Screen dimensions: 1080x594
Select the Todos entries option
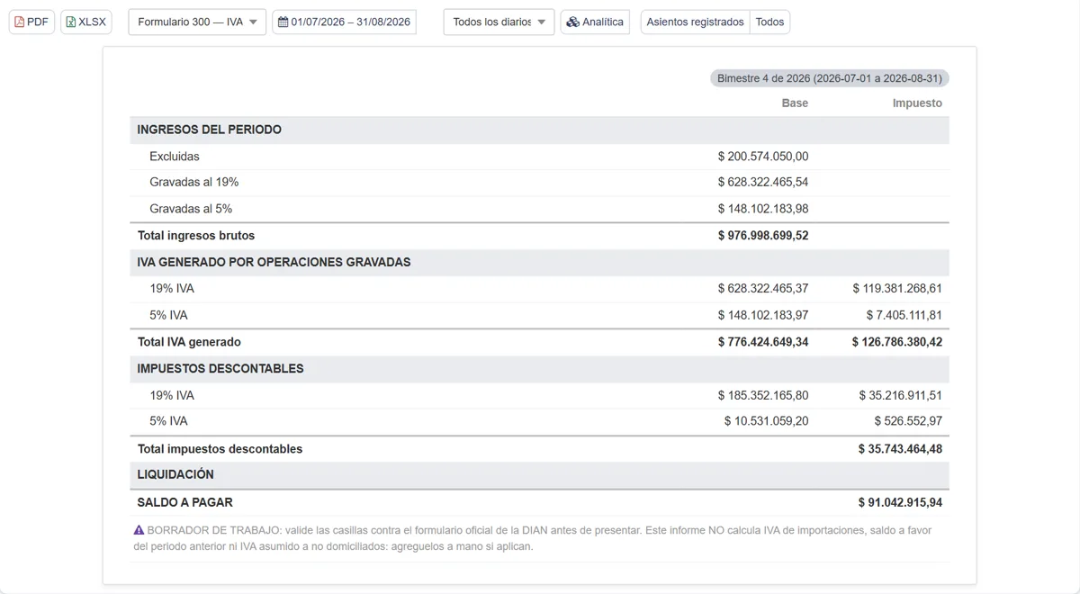(x=769, y=22)
